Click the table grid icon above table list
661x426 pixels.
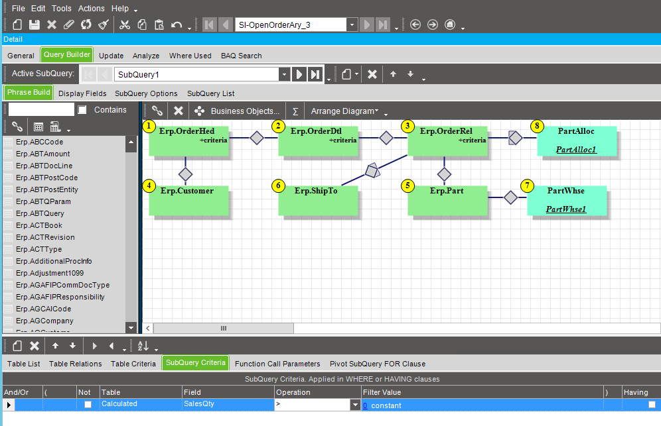pyautogui.click(x=38, y=127)
